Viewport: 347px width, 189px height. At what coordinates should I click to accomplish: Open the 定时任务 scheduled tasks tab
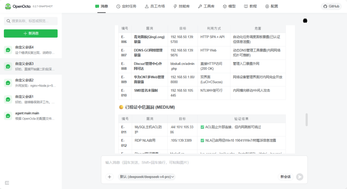[x=126, y=6]
